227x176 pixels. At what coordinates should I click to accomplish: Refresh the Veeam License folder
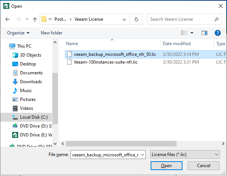(x=136, y=19)
